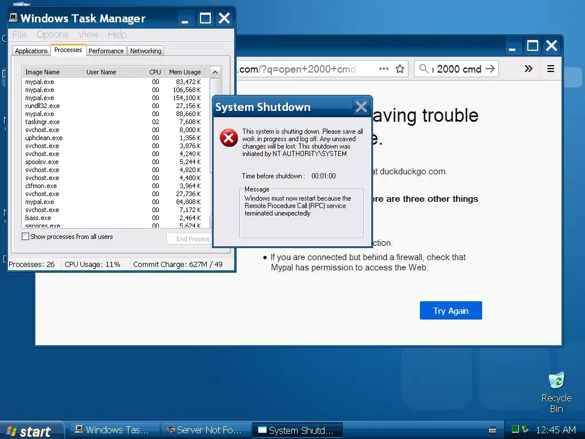The height and width of the screenshot is (439, 585).
Task: Select the taskmgr.exe process row
Action: 115,122
